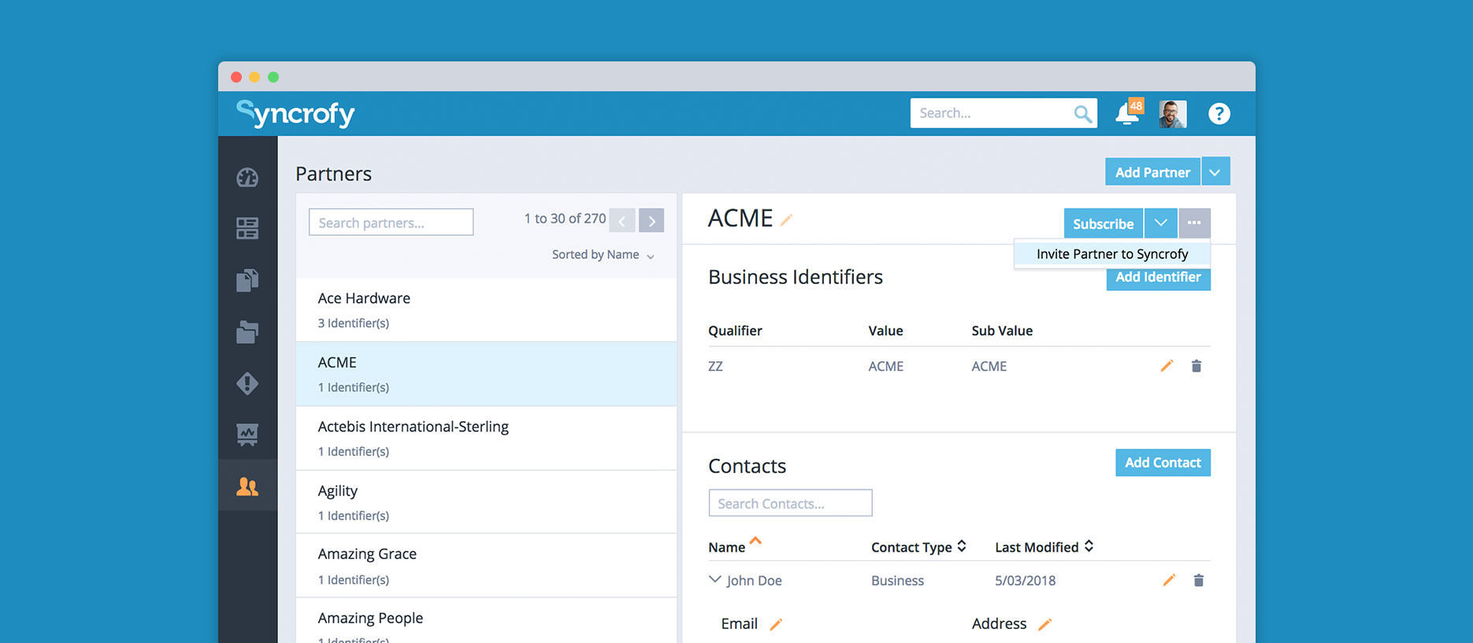Image resolution: width=1473 pixels, height=643 pixels.
Task: Open Subscribe dropdown arrow
Action: coord(1161,223)
